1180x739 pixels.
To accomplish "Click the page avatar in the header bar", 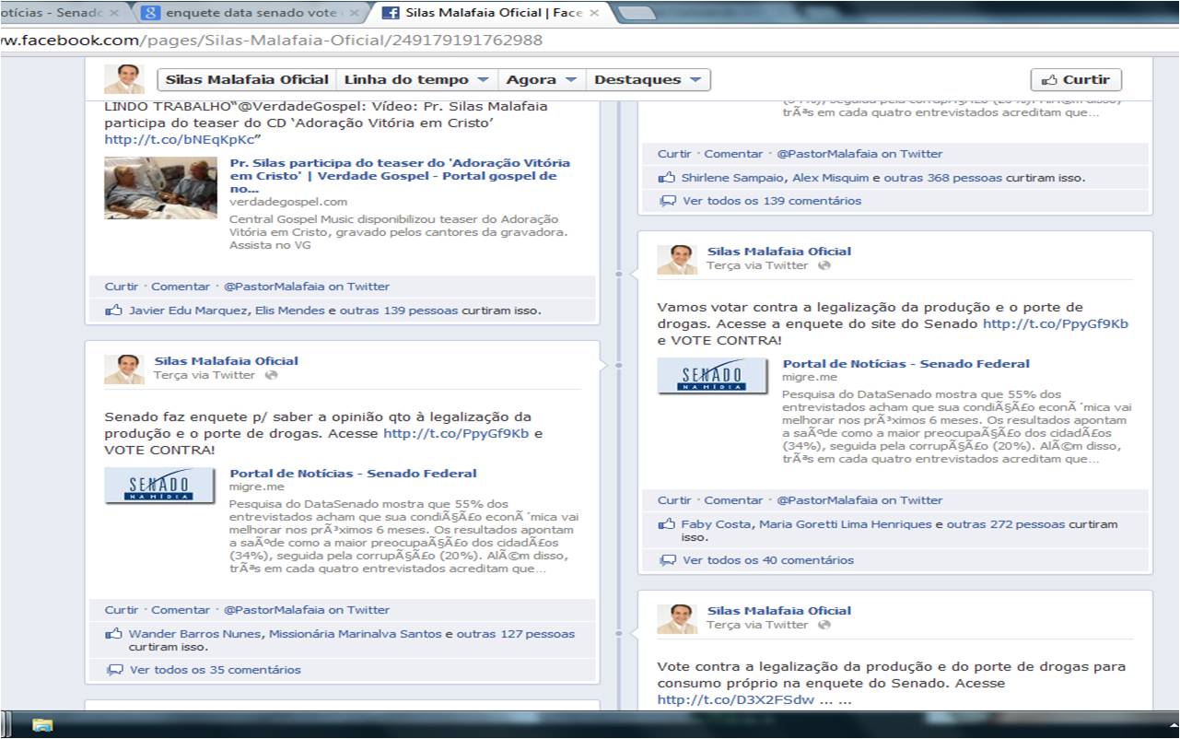I will click(x=123, y=79).
